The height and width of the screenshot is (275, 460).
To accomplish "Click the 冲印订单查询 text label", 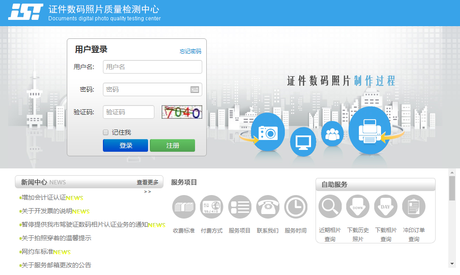I will pyautogui.click(x=414, y=234).
